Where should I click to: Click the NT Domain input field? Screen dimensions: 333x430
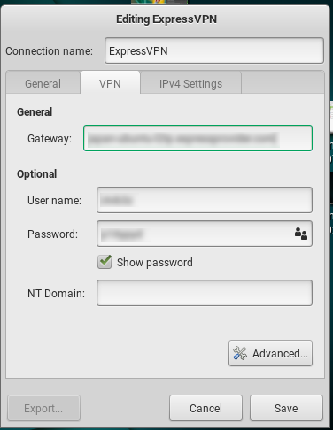point(205,293)
